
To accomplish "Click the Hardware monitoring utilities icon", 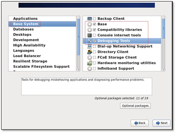I will (x=89, y=63).
